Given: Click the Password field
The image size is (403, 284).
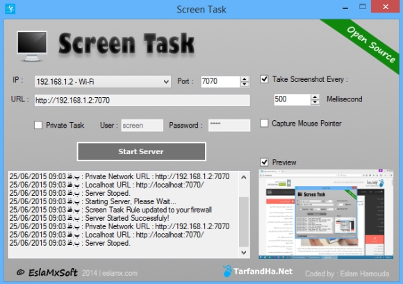Looking at the screenshot, I should tap(229, 125).
